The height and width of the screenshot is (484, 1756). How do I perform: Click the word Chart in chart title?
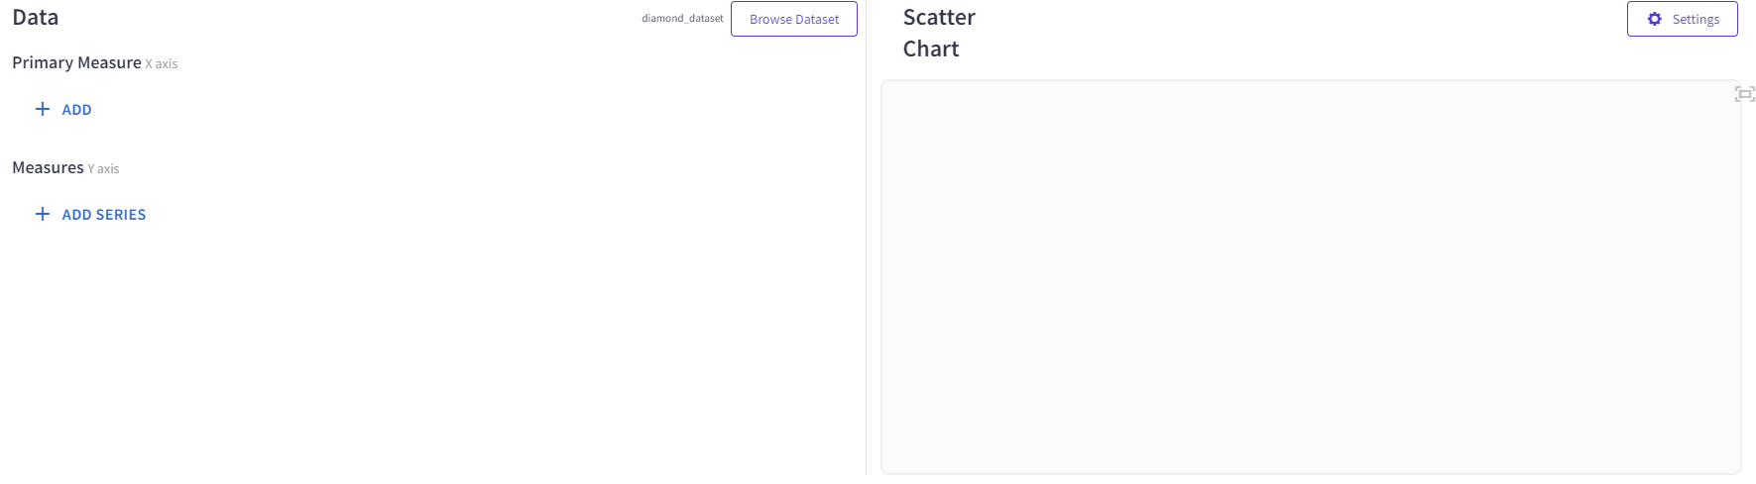[930, 49]
